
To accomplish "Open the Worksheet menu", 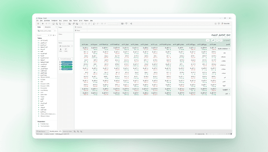I will [47, 21].
